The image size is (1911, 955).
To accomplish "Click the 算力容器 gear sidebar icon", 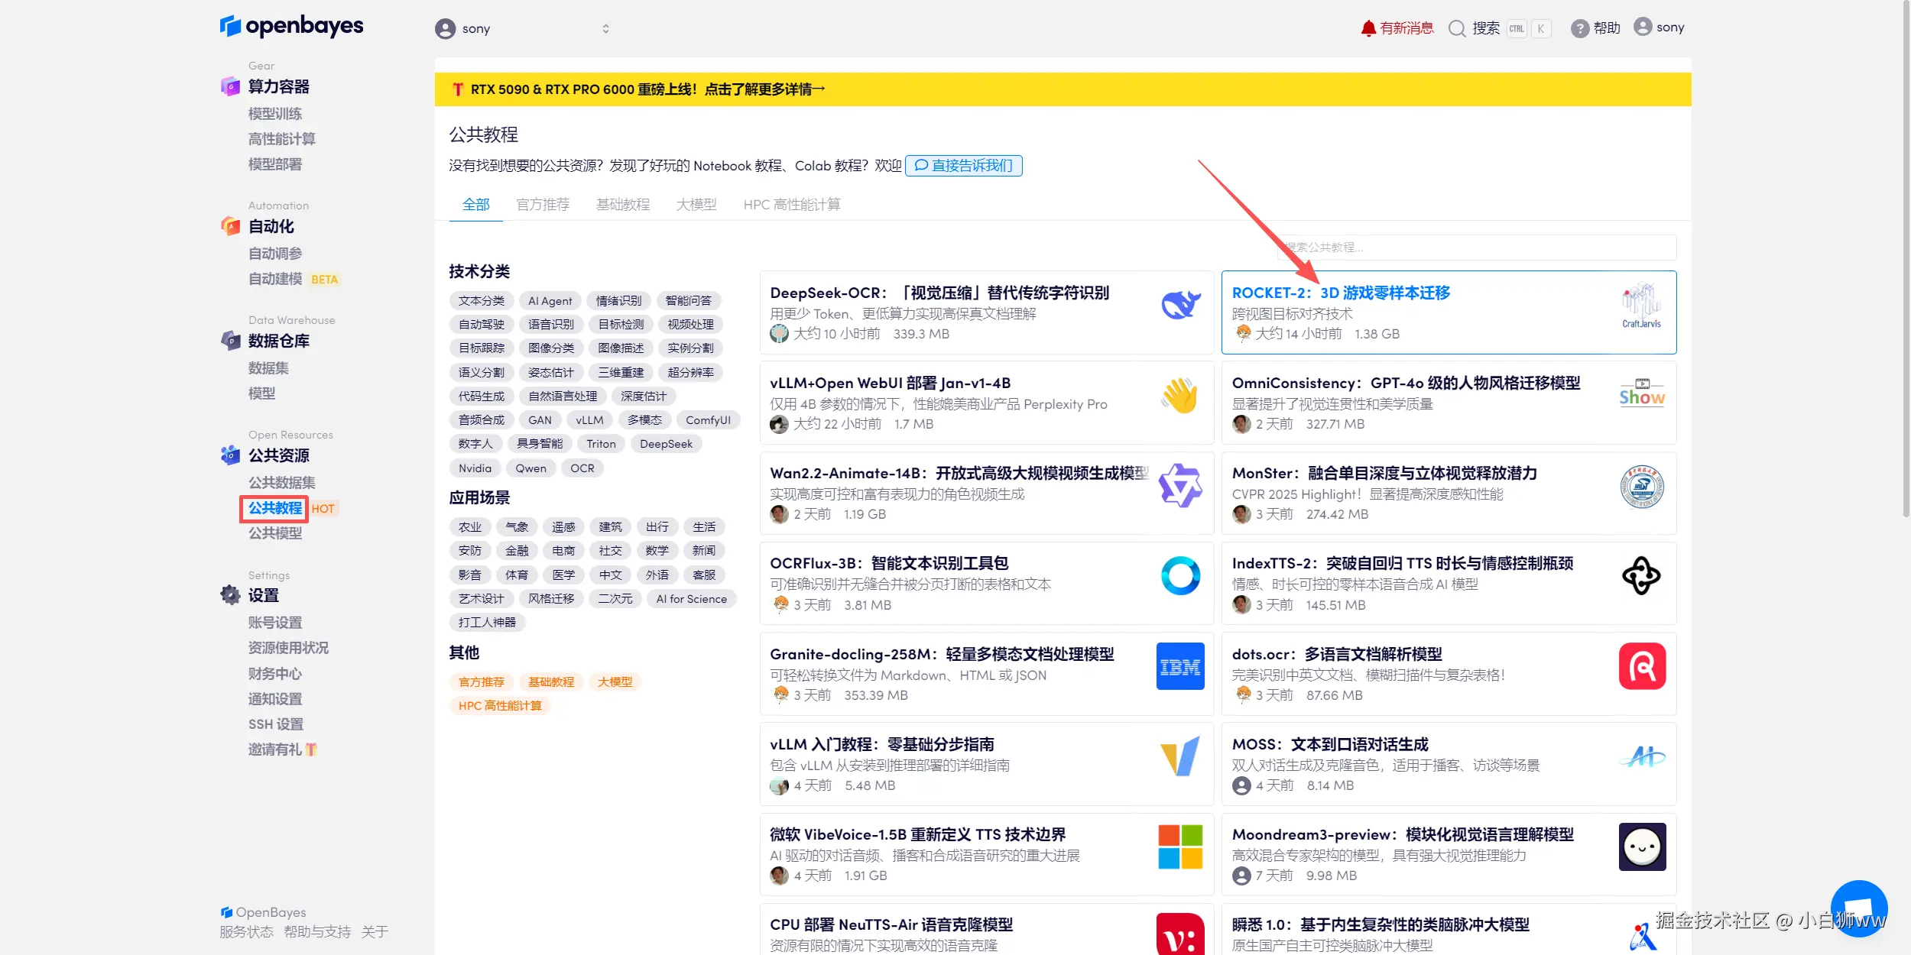I will (x=230, y=86).
